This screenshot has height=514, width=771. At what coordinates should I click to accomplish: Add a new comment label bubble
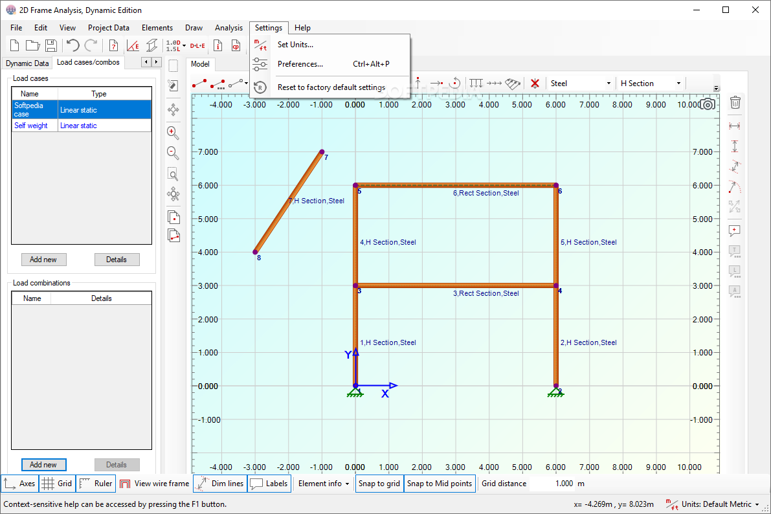[735, 230]
